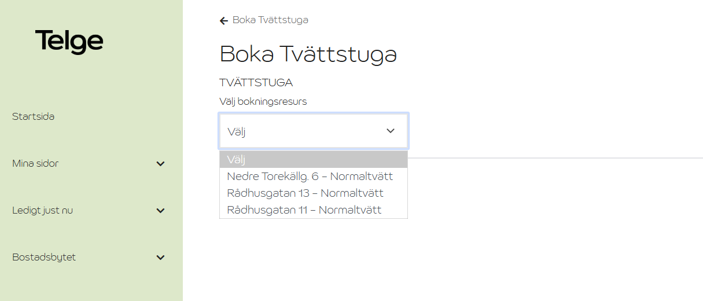
Task: Expand the Ledigt just nu chevron
Action: [x=161, y=211]
